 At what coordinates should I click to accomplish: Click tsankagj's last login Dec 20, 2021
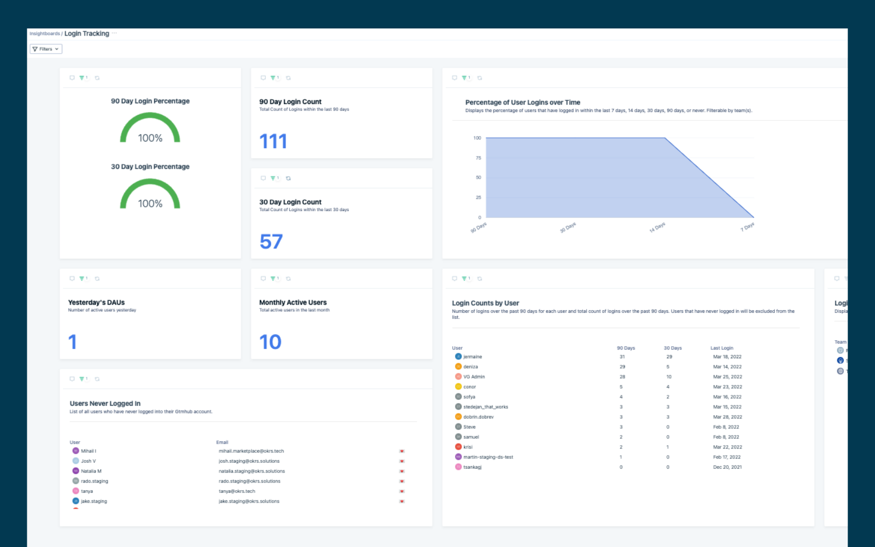click(727, 467)
